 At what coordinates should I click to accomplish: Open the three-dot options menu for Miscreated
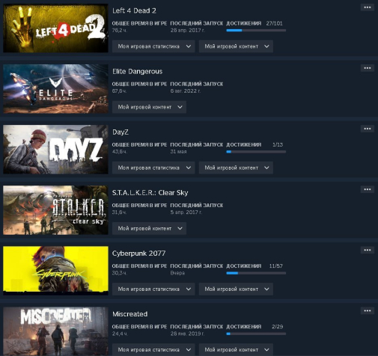pos(368,310)
